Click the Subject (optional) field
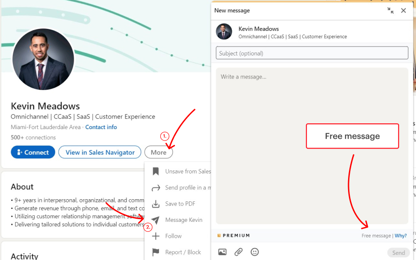The image size is (416, 260). 312,53
